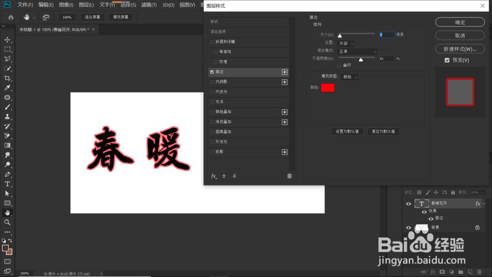Image resolution: width=492 pixels, height=277 pixels.
Task: Select the Rectangular Marquee tool
Action: click(x=7, y=50)
